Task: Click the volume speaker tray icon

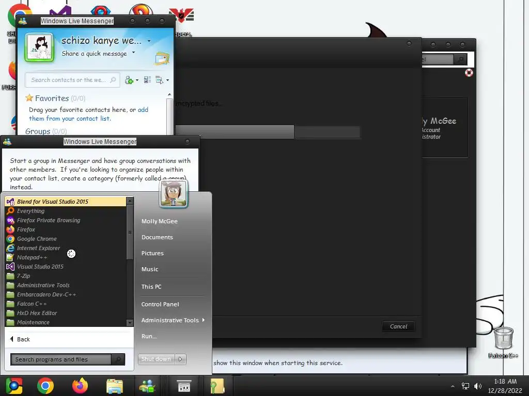Action: (x=478, y=386)
